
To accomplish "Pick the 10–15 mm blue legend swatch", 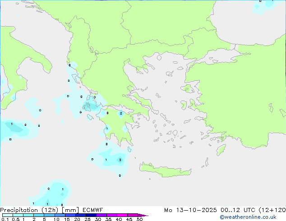I will (x=60, y=215).
